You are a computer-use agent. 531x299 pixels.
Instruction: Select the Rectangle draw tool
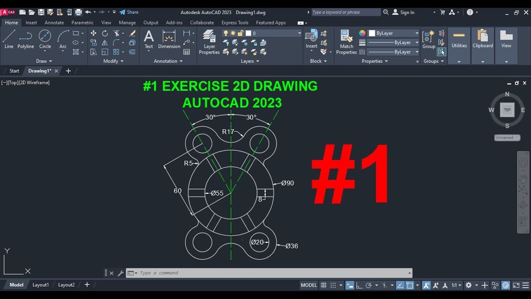coord(76,33)
